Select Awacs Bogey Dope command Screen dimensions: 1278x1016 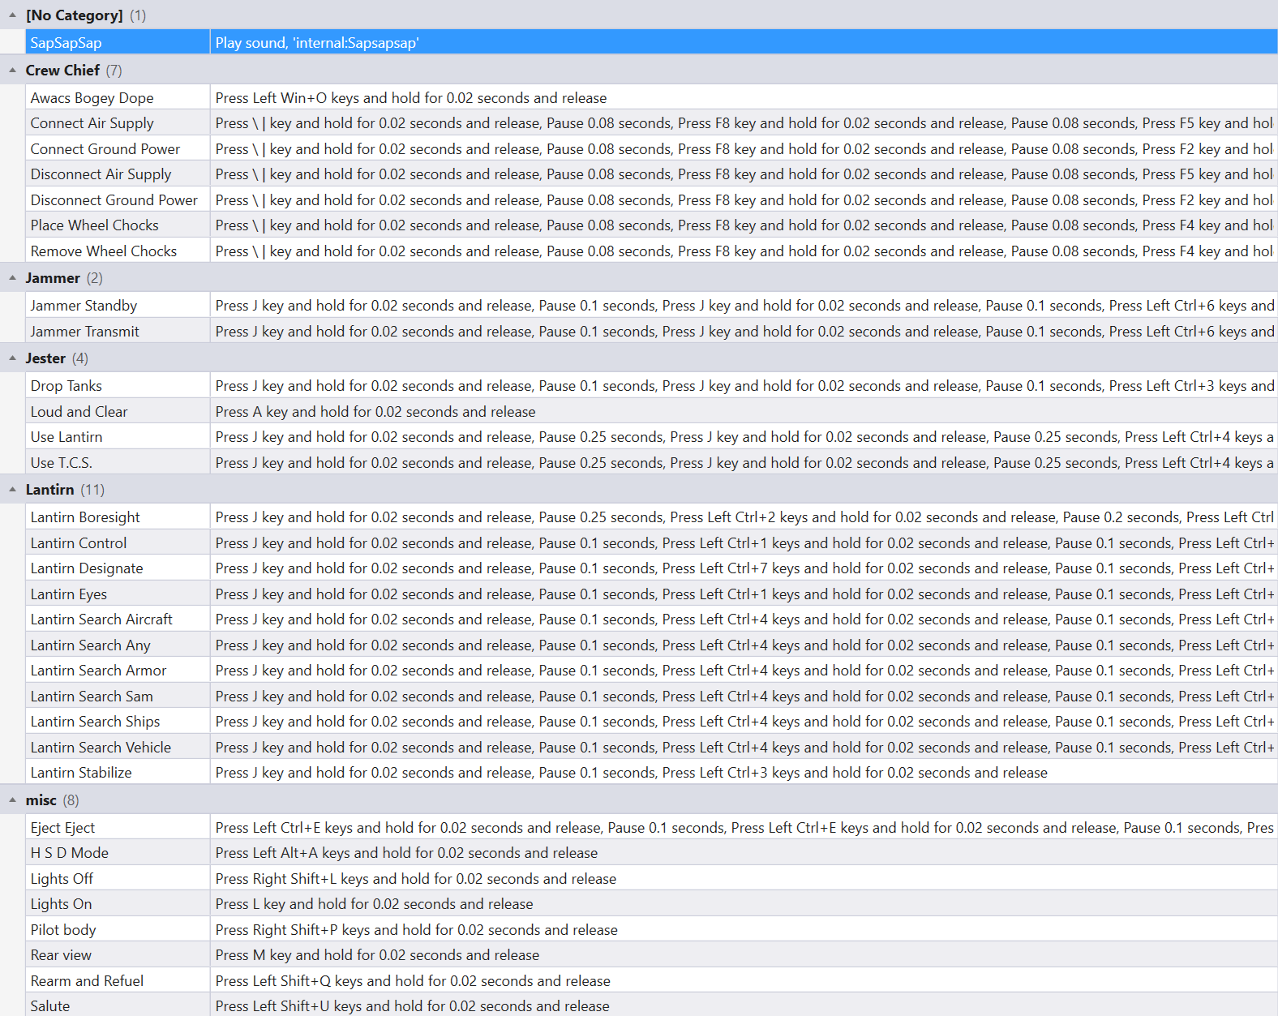click(x=92, y=98)
